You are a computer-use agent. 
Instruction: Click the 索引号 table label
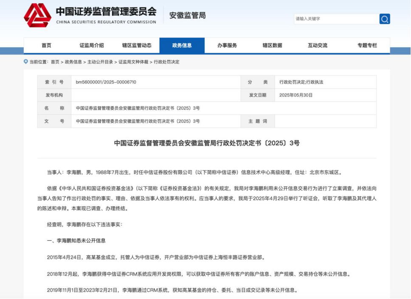pyautogui.click(x=54, y=82)
